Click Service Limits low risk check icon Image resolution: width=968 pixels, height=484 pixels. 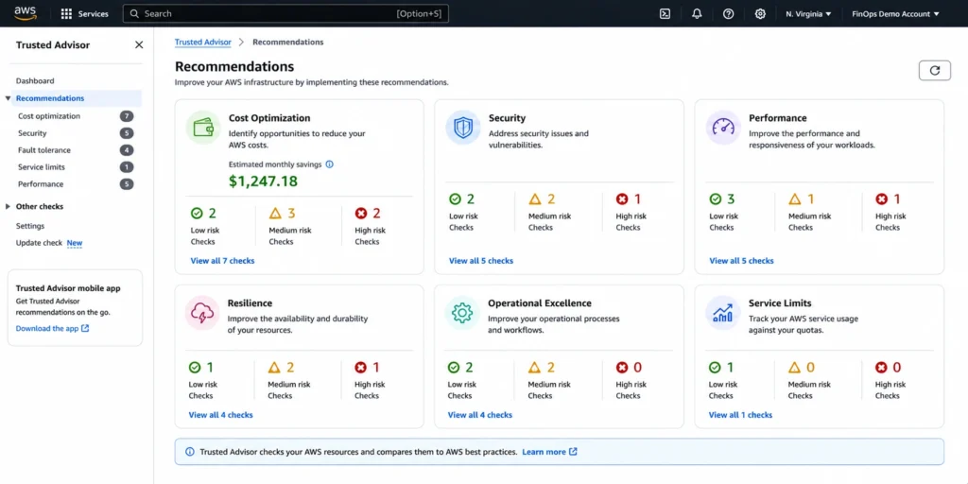point(715,368)
